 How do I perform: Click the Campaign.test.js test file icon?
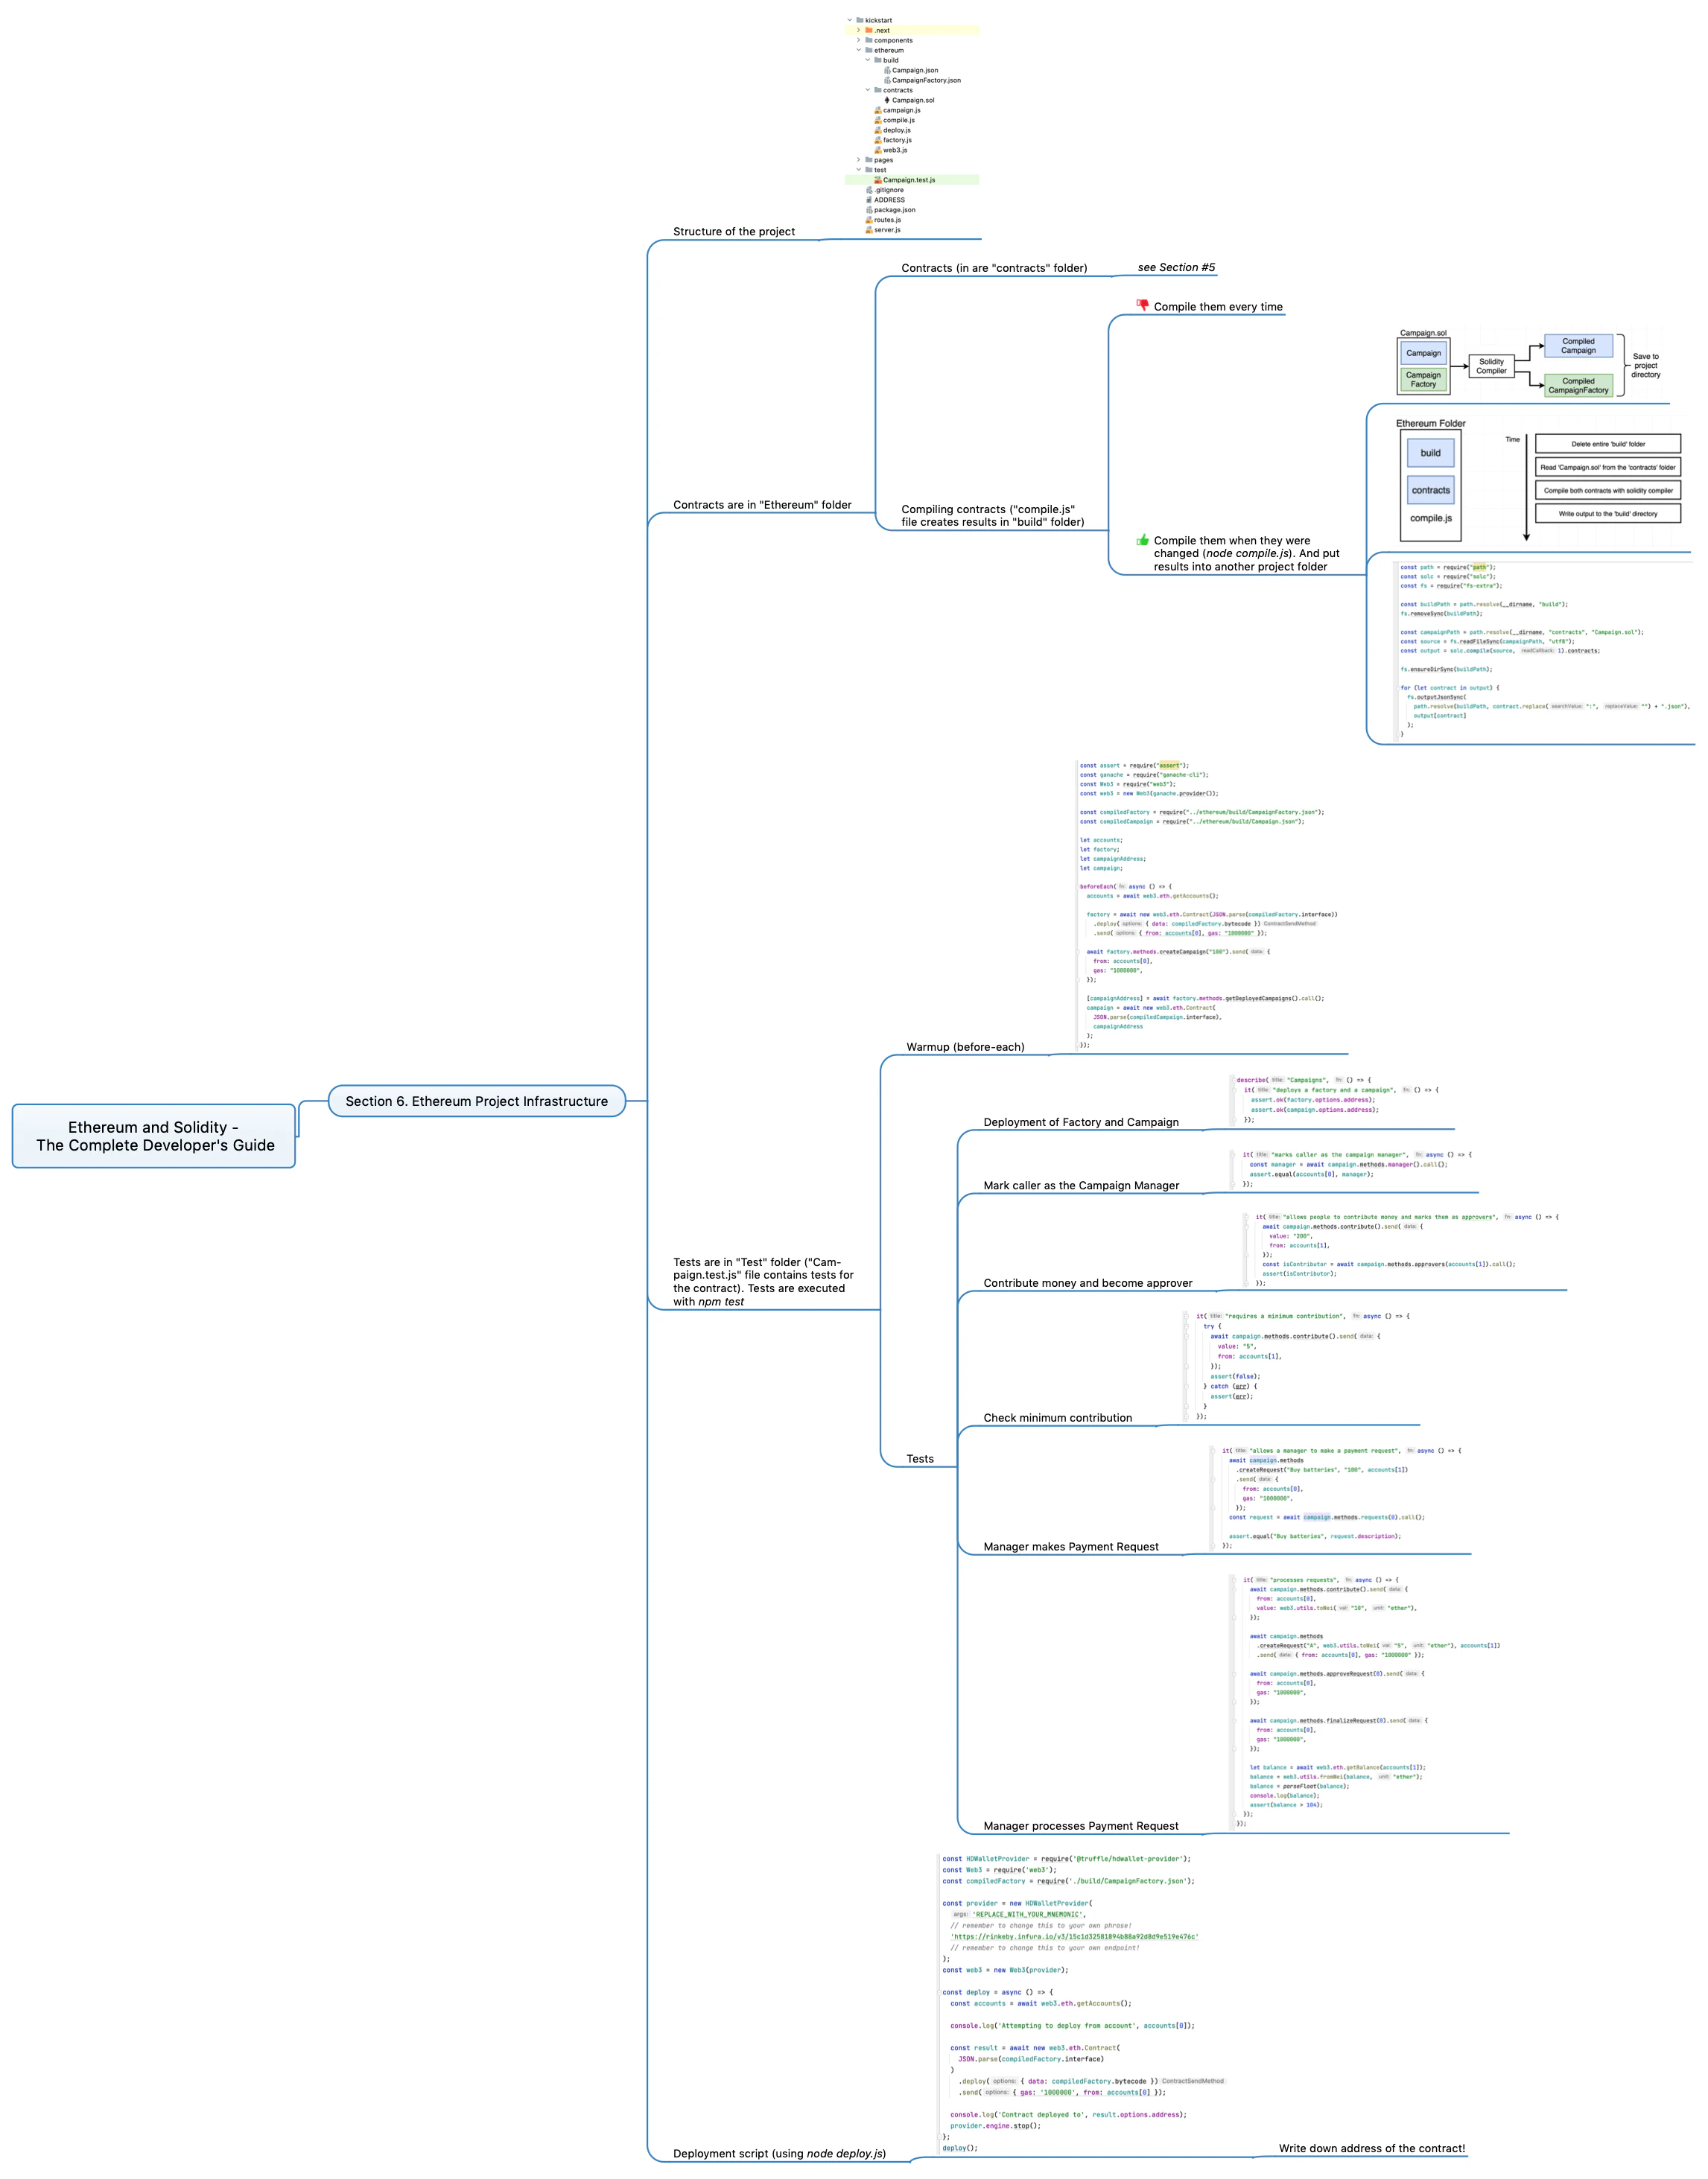[878, 180]
